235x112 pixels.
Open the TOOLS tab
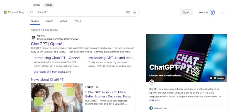78,21
